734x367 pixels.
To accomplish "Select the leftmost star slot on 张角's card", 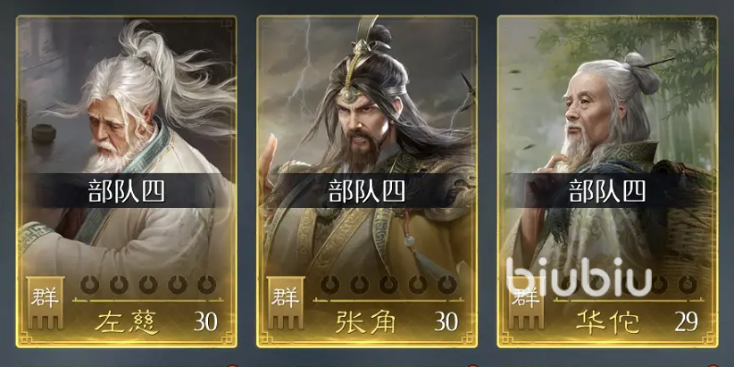I will coord(330,284).
